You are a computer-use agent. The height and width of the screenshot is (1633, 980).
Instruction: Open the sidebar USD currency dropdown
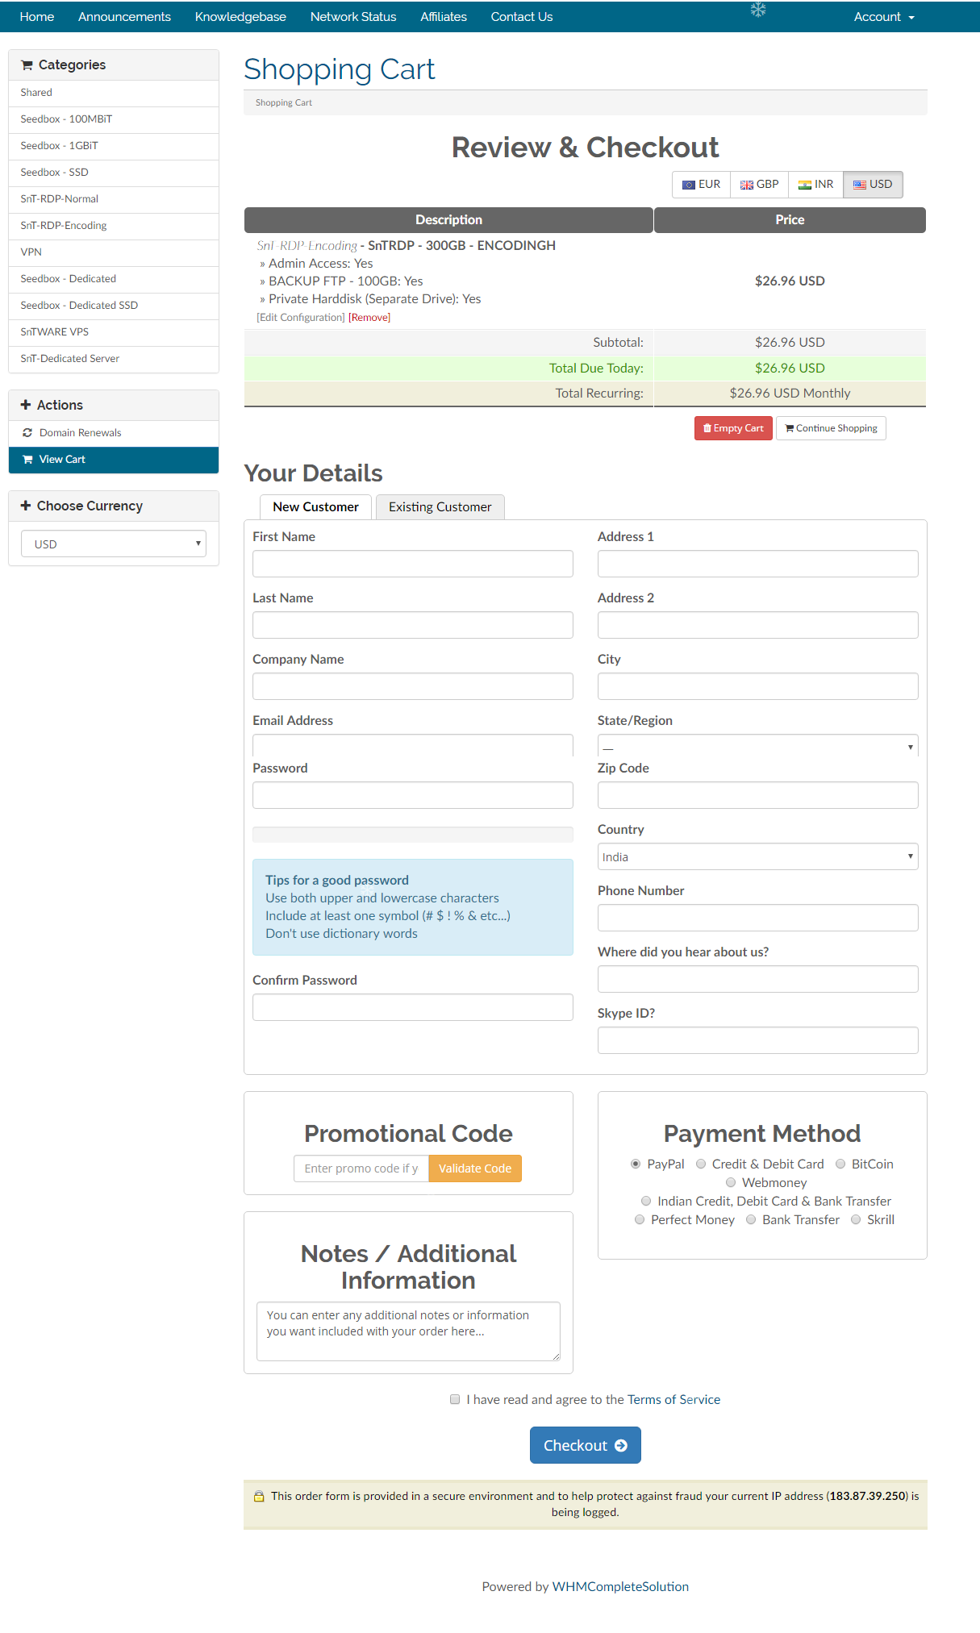[114, 544]
